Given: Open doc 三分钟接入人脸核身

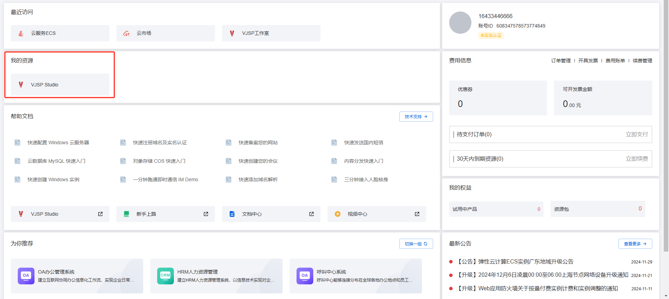Looking at the screenshot, I should click(x=366, y=179).
